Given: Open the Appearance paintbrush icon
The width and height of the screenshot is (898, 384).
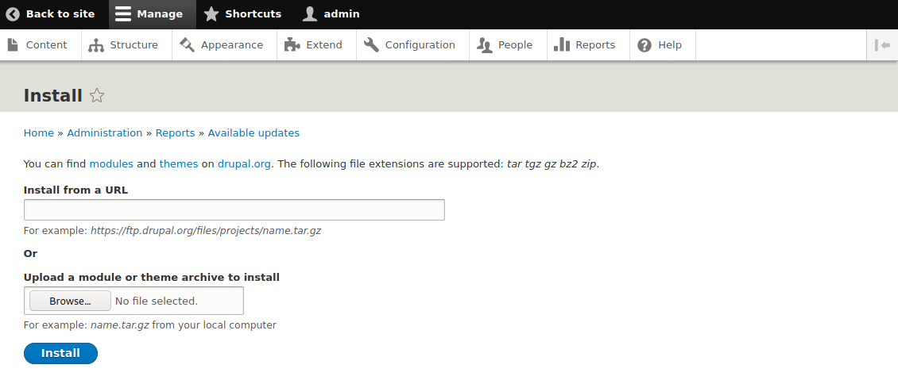Looking at the screenshot, I should pyautogui.click(x=187, y=44).
